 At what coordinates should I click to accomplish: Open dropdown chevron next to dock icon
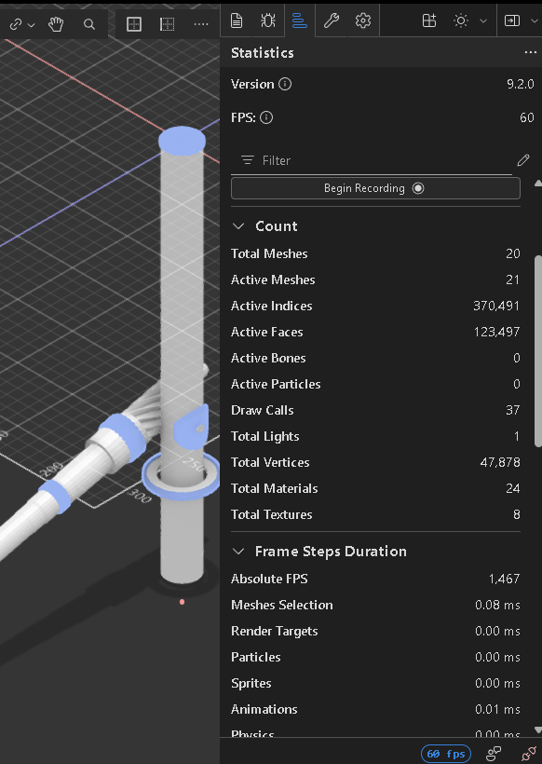[535, 20]
